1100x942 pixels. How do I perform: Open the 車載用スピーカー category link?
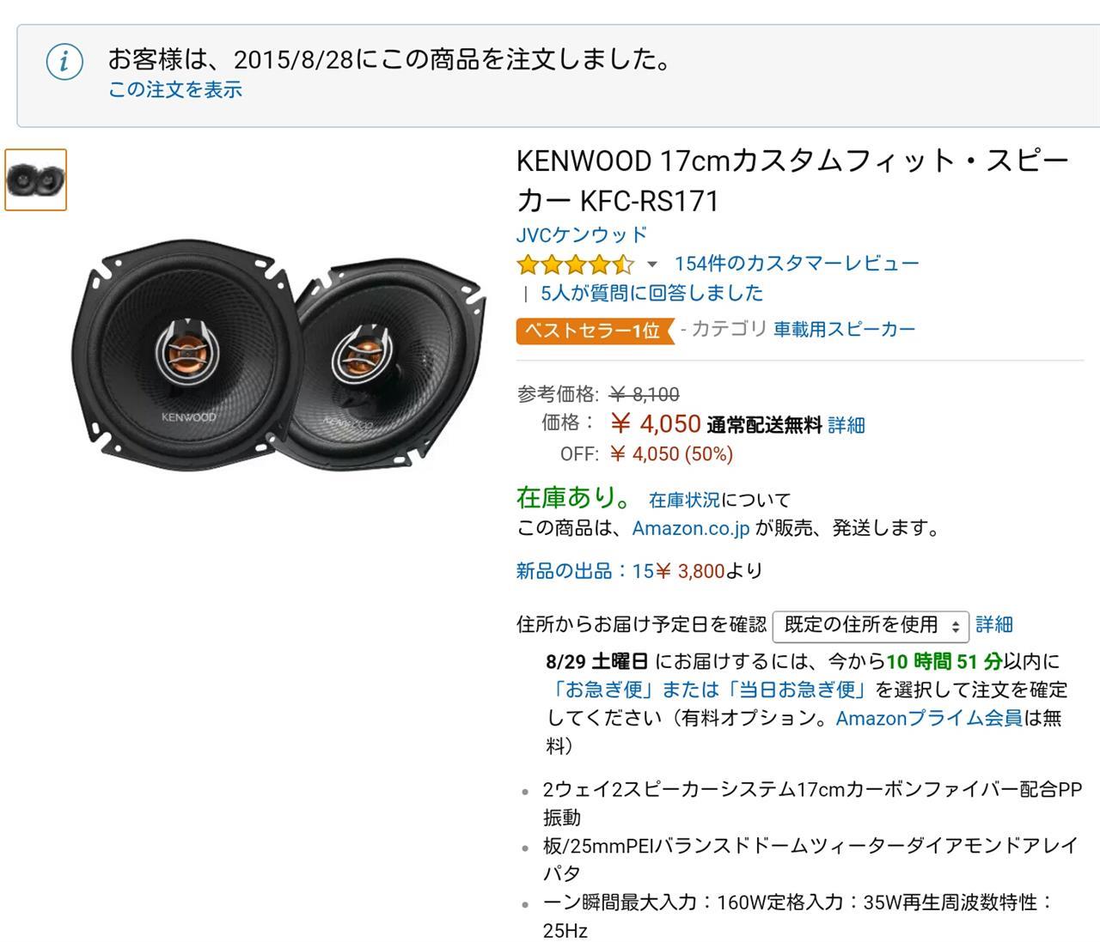click(x=844, y=329)
